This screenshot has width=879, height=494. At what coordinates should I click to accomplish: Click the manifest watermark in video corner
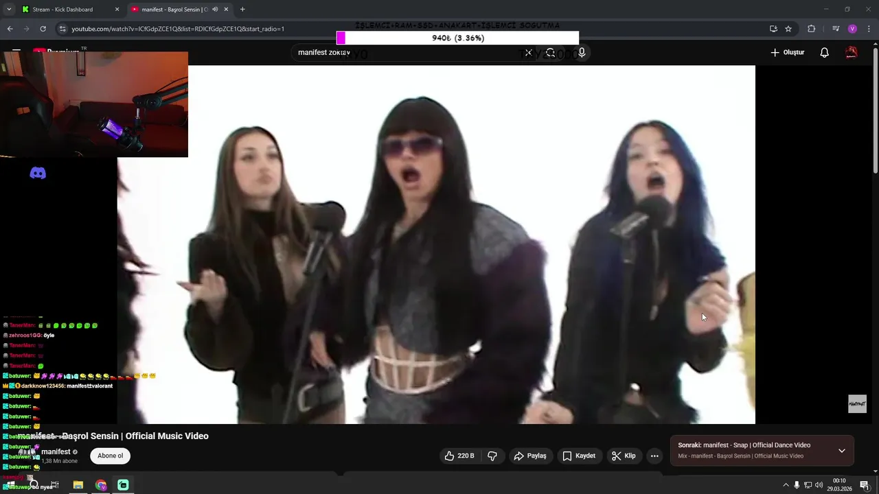857,404
